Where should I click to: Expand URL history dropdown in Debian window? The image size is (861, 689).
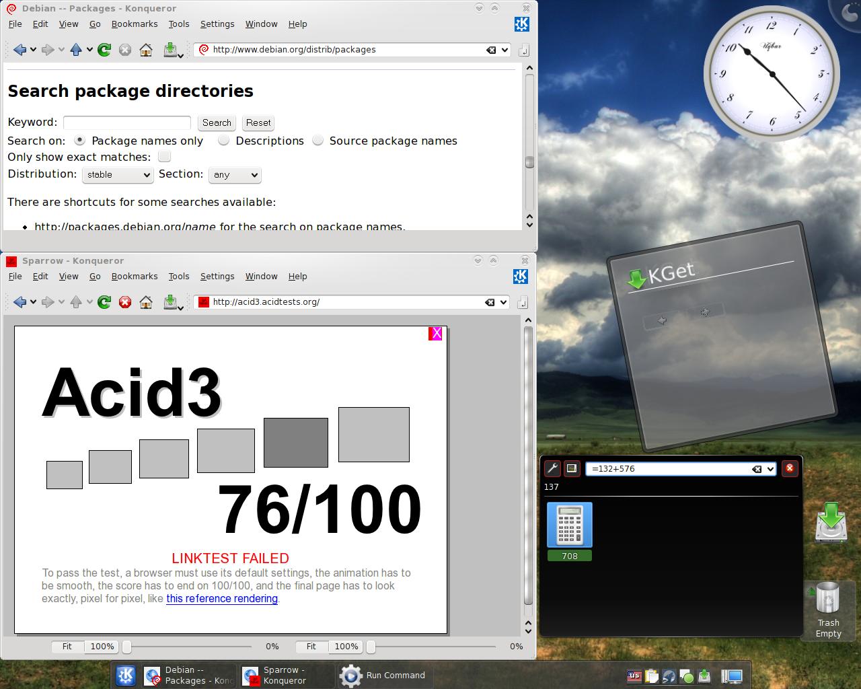pyautogui.click(x=504, y=50)
